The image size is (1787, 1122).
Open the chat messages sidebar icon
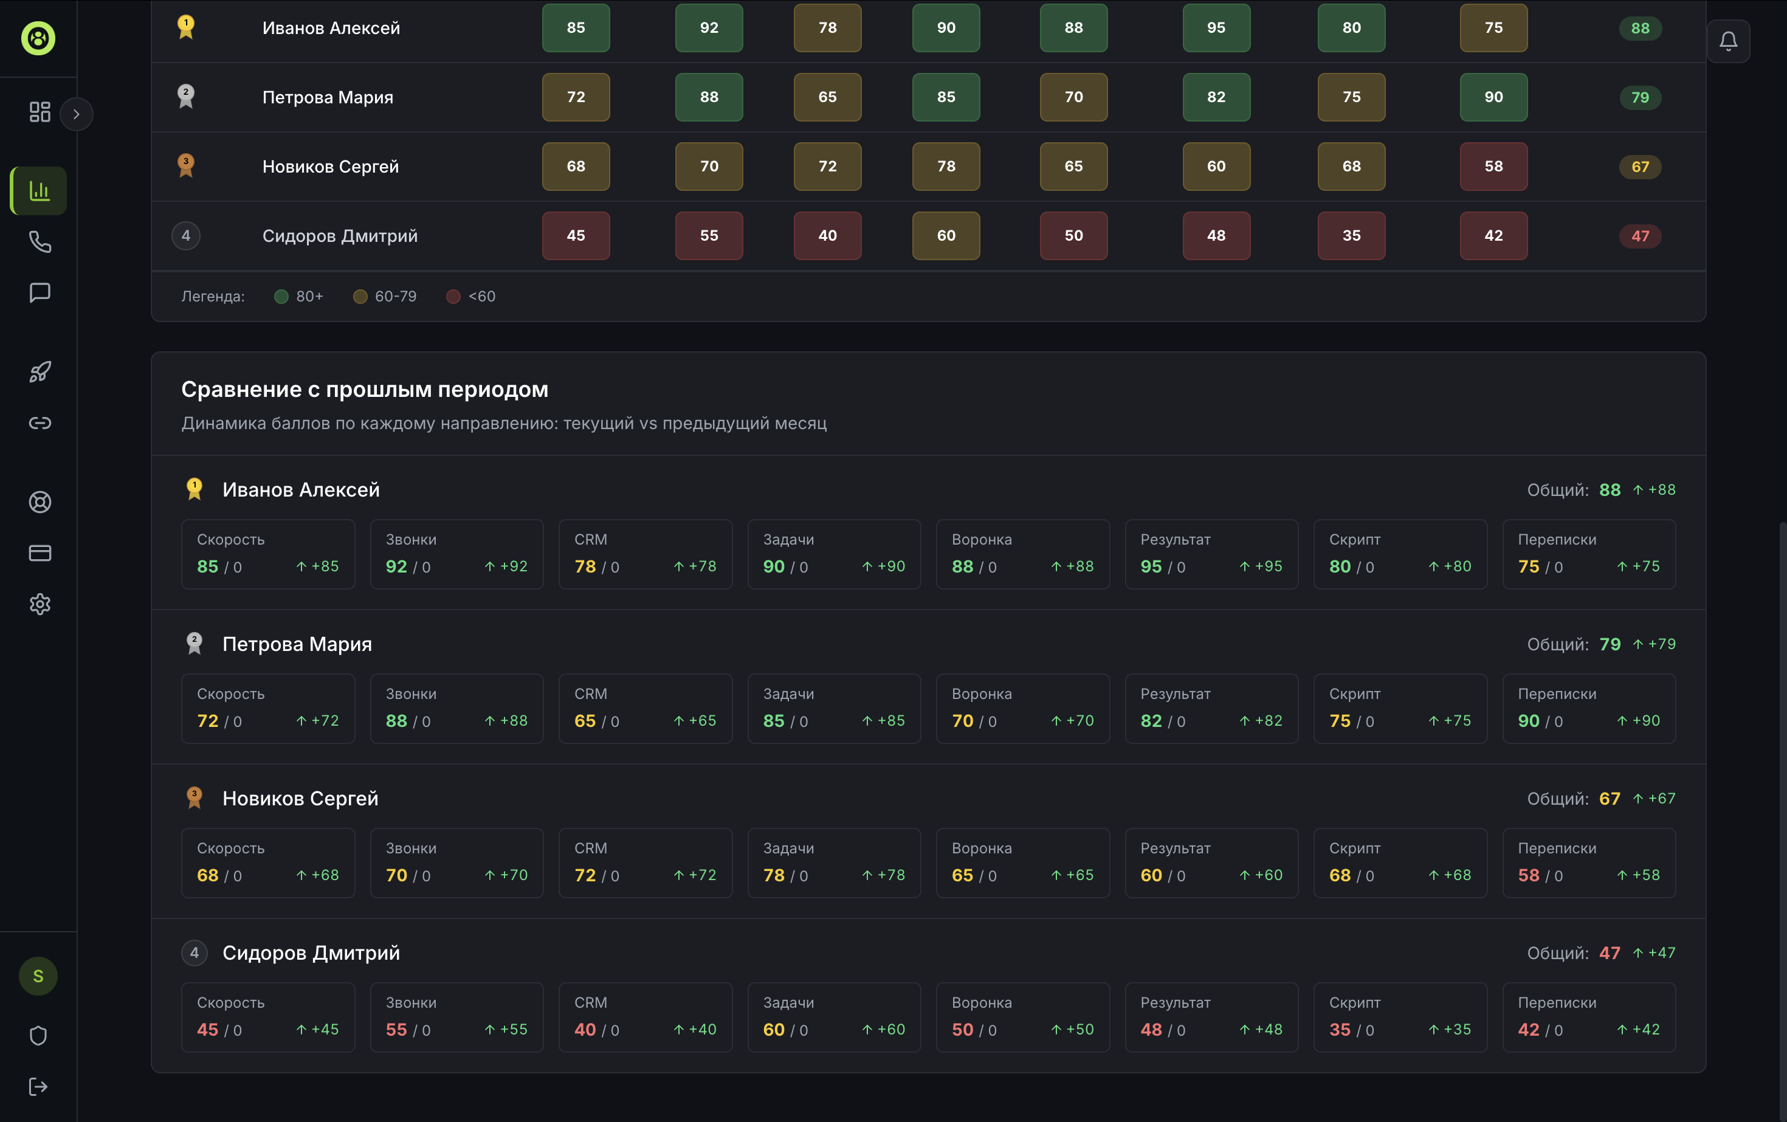coord(40,292)
